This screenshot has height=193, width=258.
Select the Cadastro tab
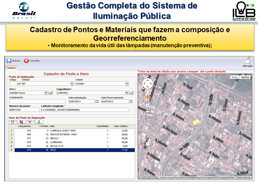click(x=11, y=68)
